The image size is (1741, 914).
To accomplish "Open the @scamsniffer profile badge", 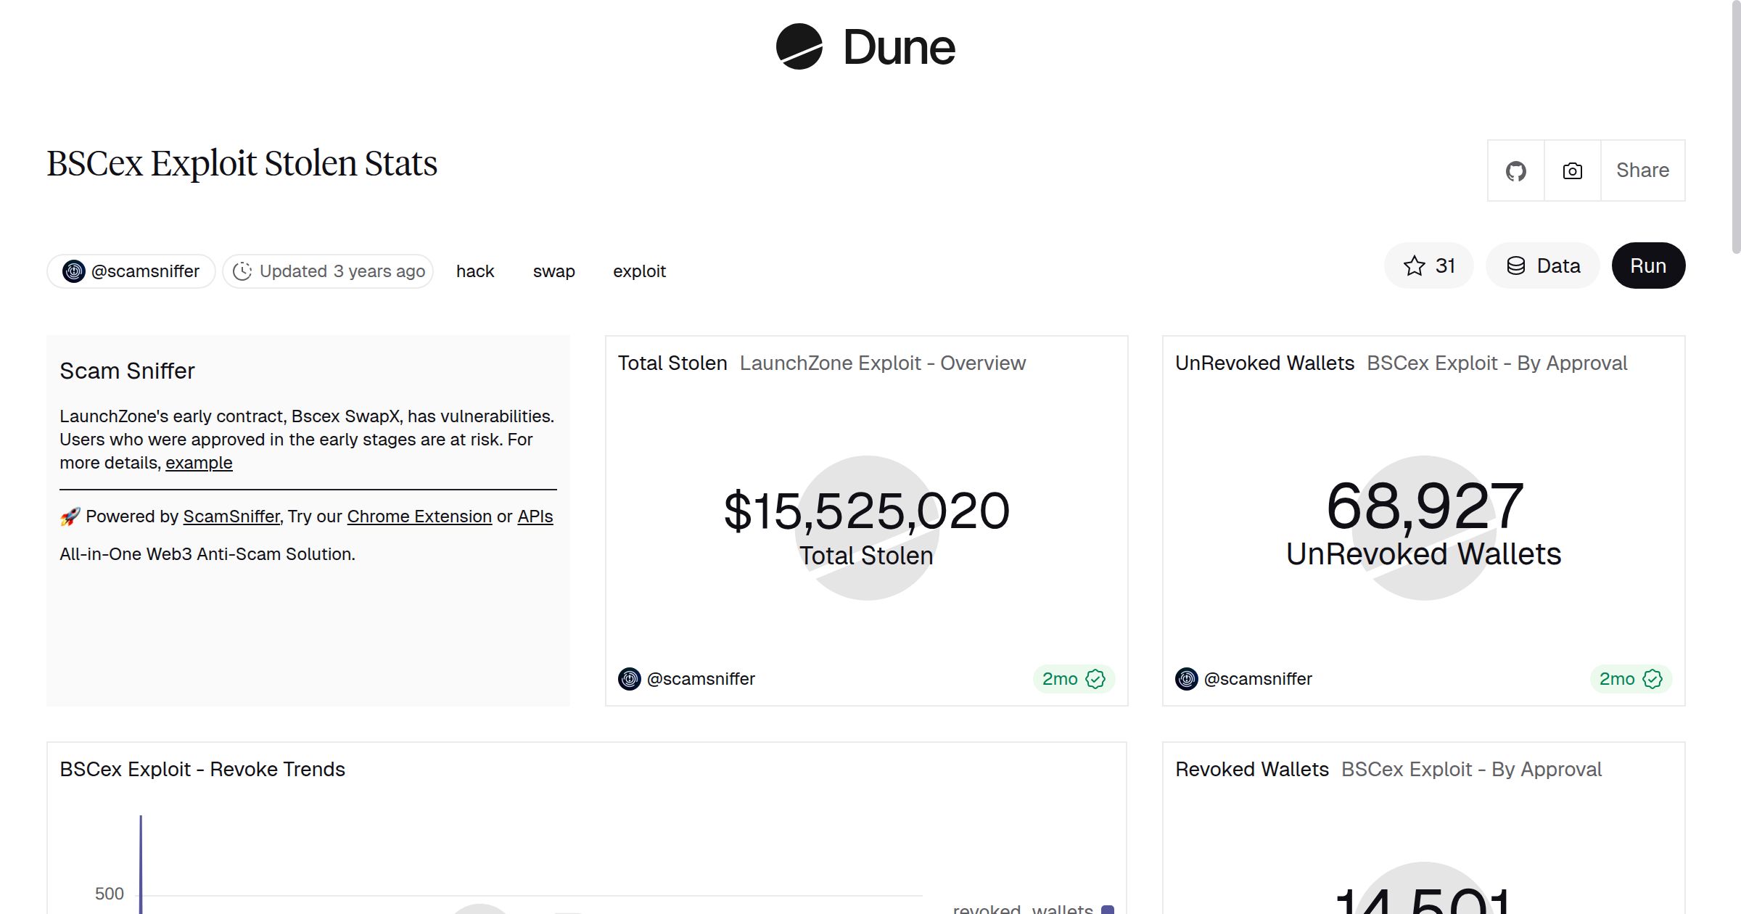I will (131, 271).
